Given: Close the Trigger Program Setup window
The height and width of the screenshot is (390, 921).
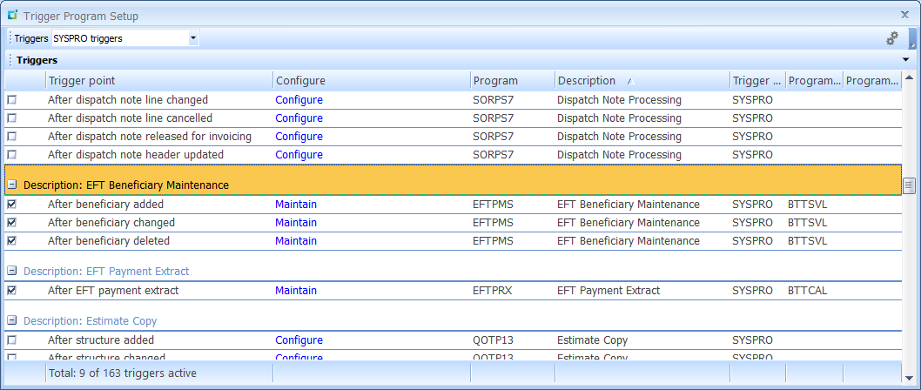Looking at the screenshot, I should 904,16.
